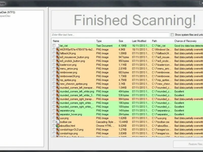
Task: Check the toolbar.css checkbox
Action: [x=54, y=122]
